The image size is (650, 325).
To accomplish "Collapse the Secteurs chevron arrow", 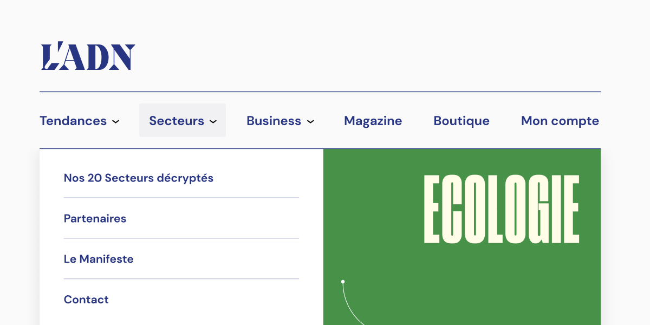I will [x=213, y=121].
